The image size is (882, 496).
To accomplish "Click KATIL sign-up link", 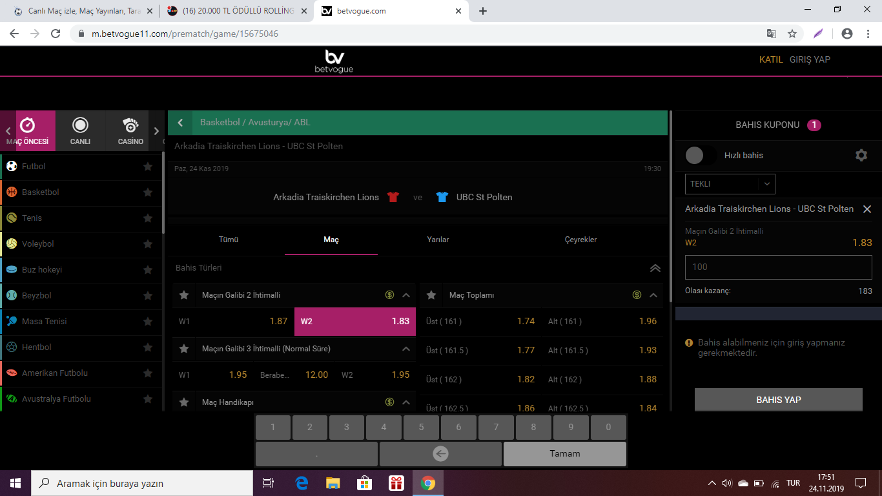I will point(771,59).
